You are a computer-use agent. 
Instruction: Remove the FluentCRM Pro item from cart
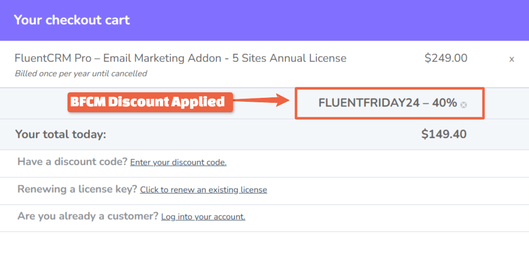(511, 59)
